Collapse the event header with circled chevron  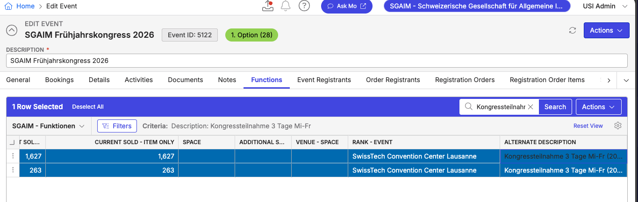coord(12,30)
